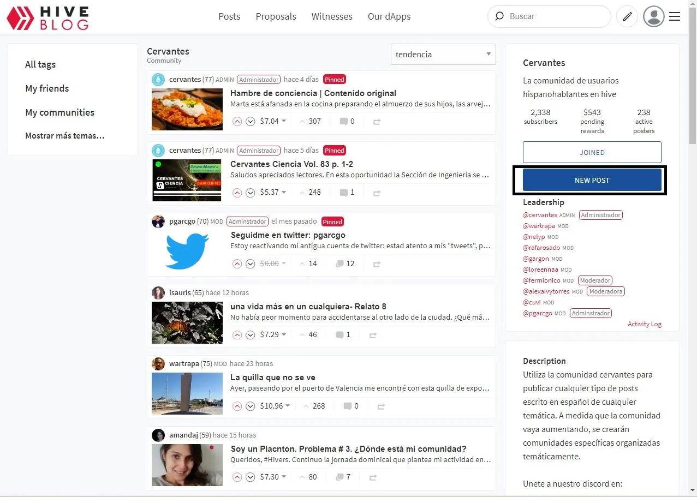This screenshot has height=497, width=697.
Task: Open the hamburger menu icon
Action: tap(675, 16)
